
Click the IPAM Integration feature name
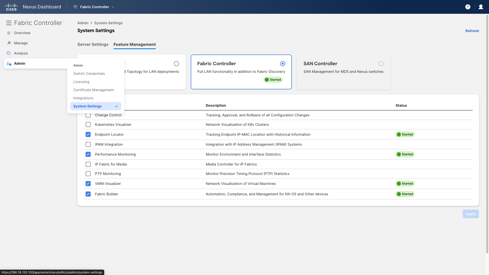point(109,144)
